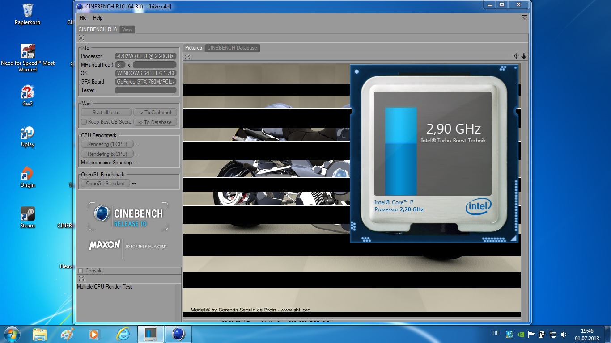Click the Turbo Boost frequency bar on gadget
The image size is (611, 343).
pyautogui.click(x=401, y=151)
